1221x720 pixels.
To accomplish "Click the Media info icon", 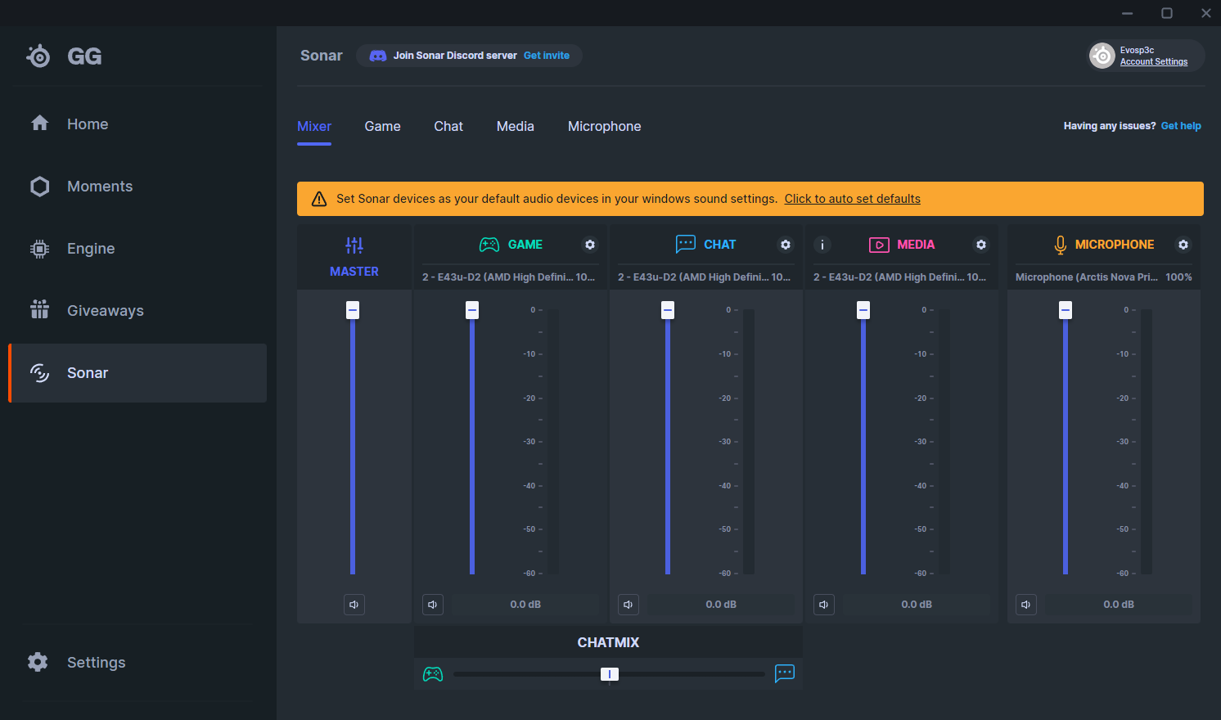I will [x=822, y=245].
